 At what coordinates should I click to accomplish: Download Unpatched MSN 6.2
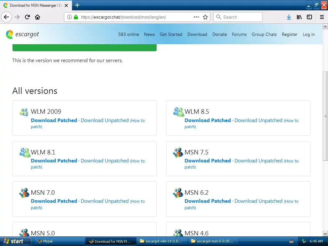pyautogui.click(x=258, y=201)
